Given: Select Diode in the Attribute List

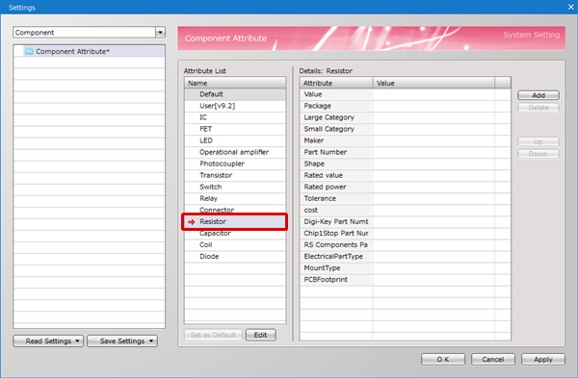Looking at the screenshot, I should pyautogui.click(x=235, y=257).
